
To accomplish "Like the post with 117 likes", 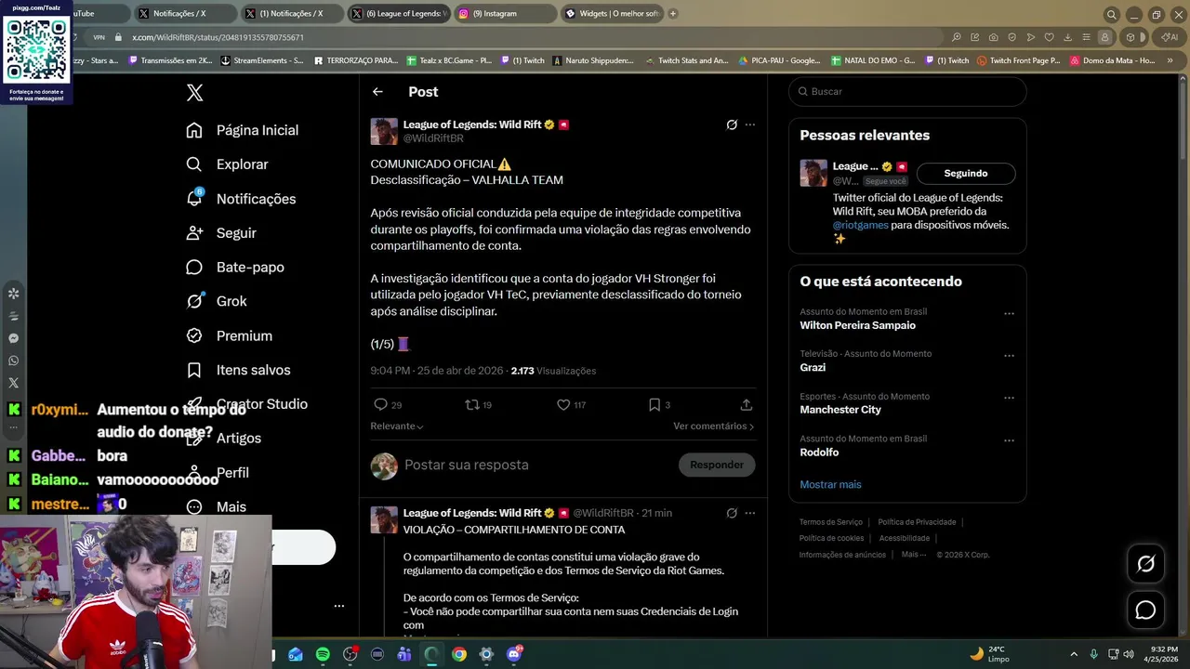I will [562, 405].
